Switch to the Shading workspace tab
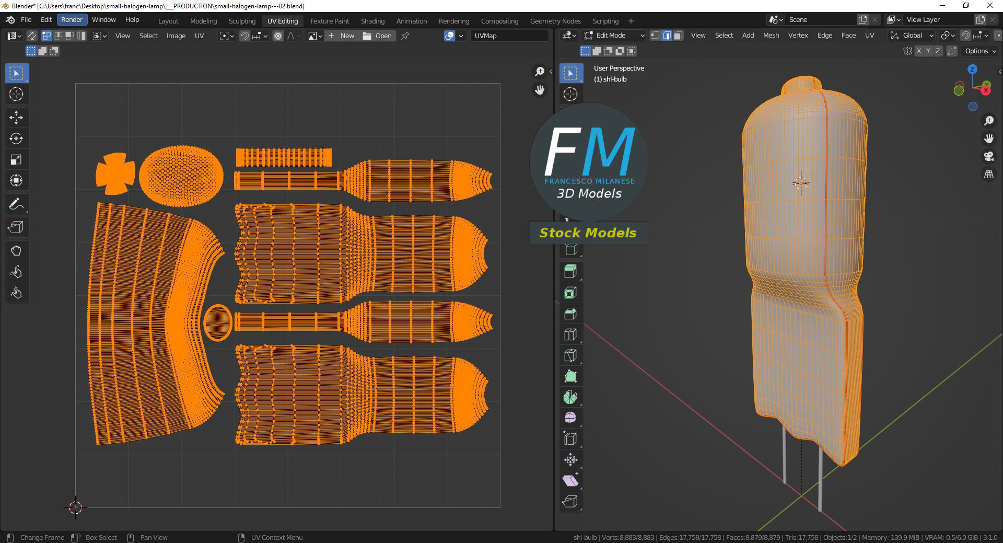The width and height of the screenshot is (1003, 543). (x=372, y=21)
